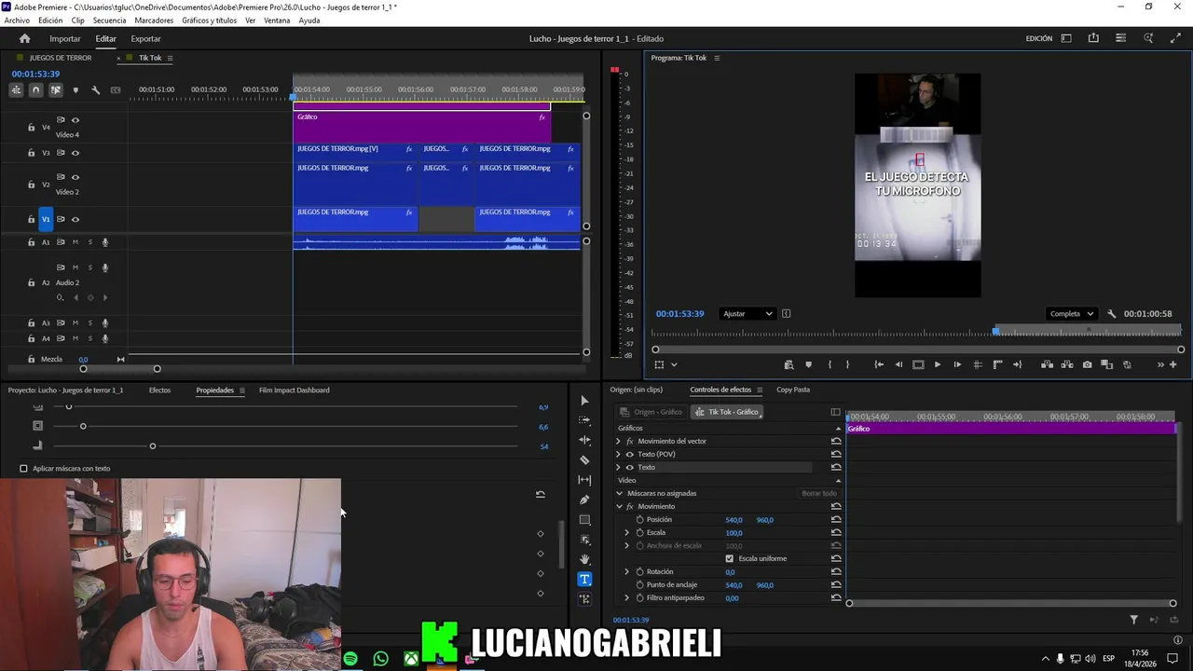This screenshot has height=671, width=1193.
Task: Toggle V1 track output eye
Action: [75, 219]
